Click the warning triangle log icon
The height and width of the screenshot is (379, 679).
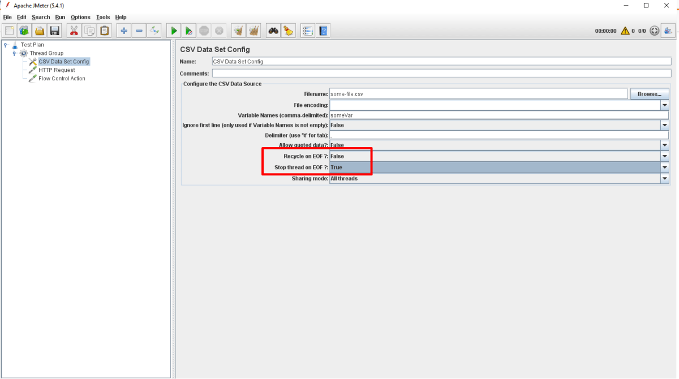[x=625, y=31]
